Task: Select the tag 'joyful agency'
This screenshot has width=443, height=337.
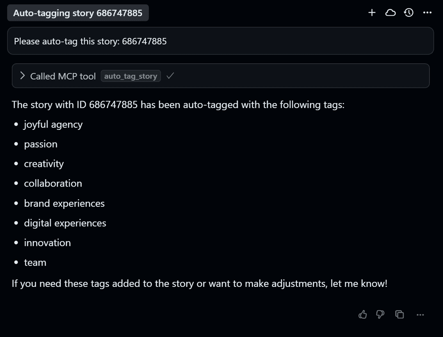Action: tap(53, 124)
